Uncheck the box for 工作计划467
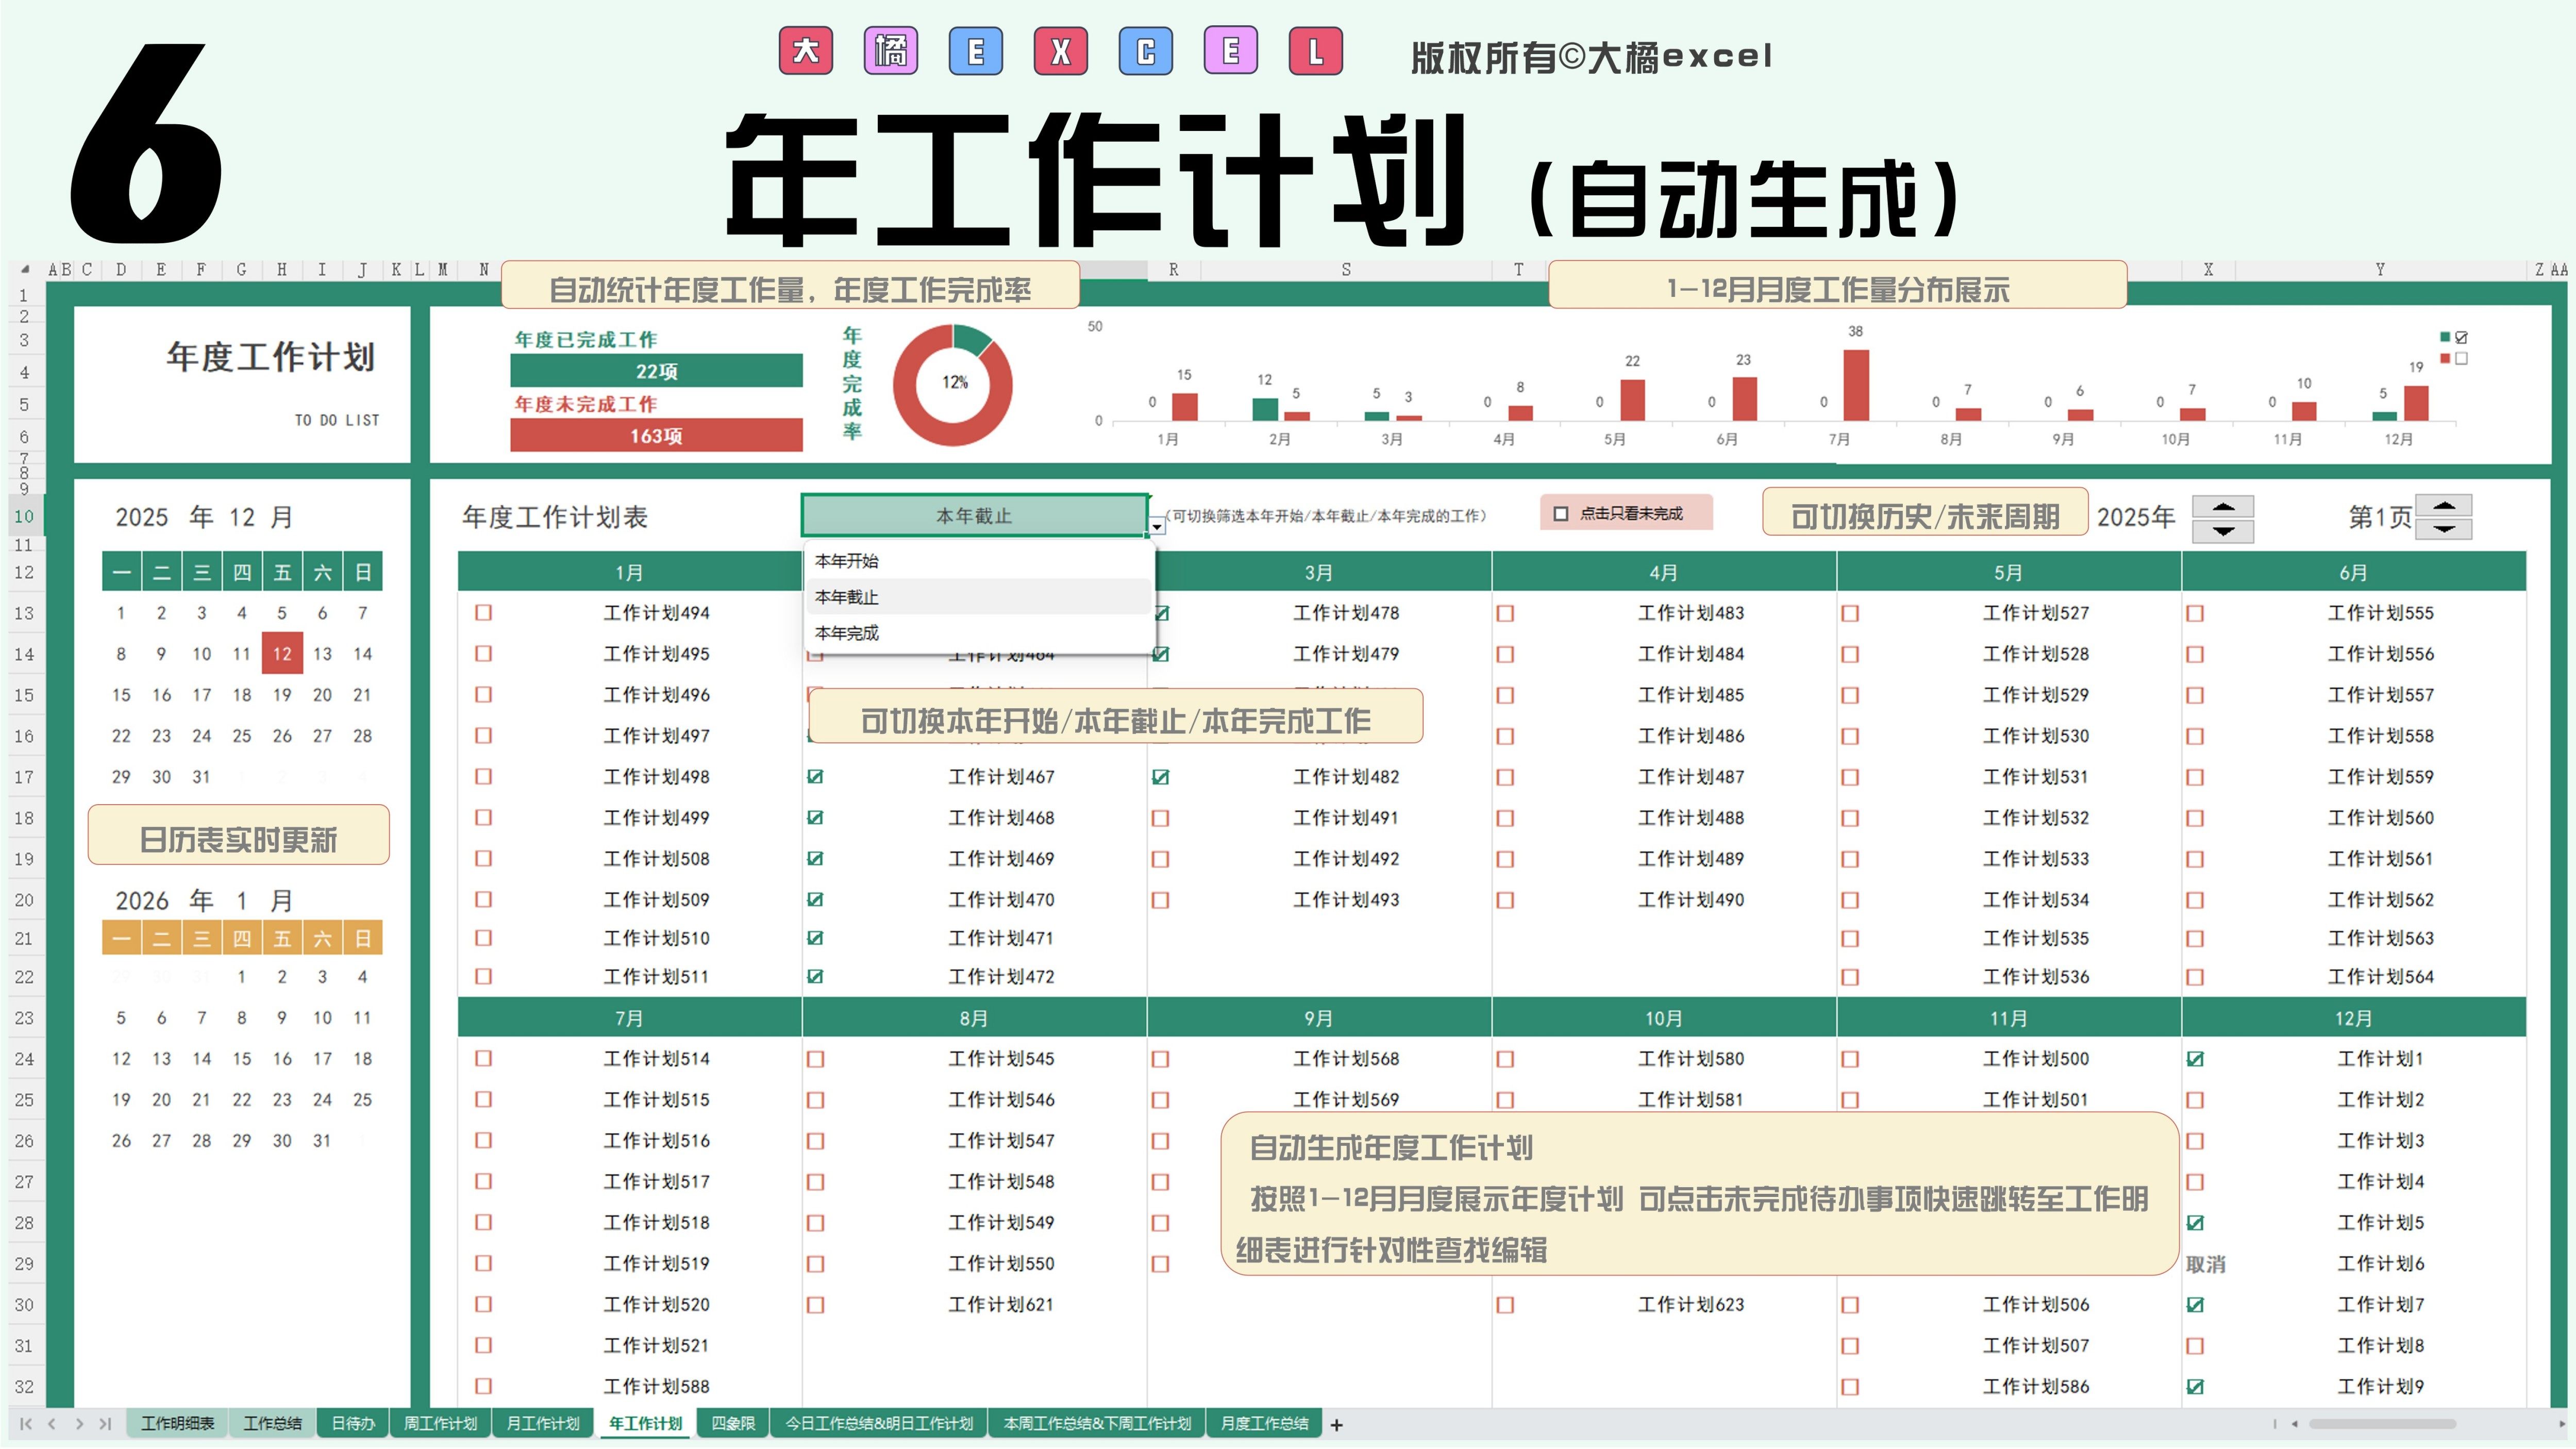This screenshot has width=2576, height=1449. point(816,777)
